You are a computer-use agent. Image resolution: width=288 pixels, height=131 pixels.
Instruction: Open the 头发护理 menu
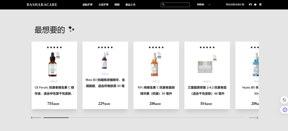[103, 5]
